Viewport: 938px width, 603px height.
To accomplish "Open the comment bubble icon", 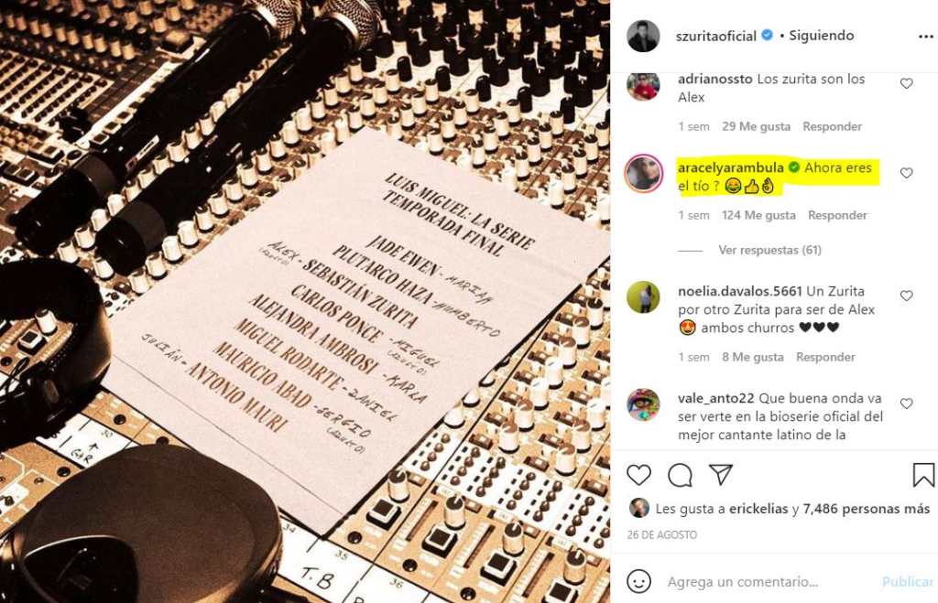I will point(681,475).
